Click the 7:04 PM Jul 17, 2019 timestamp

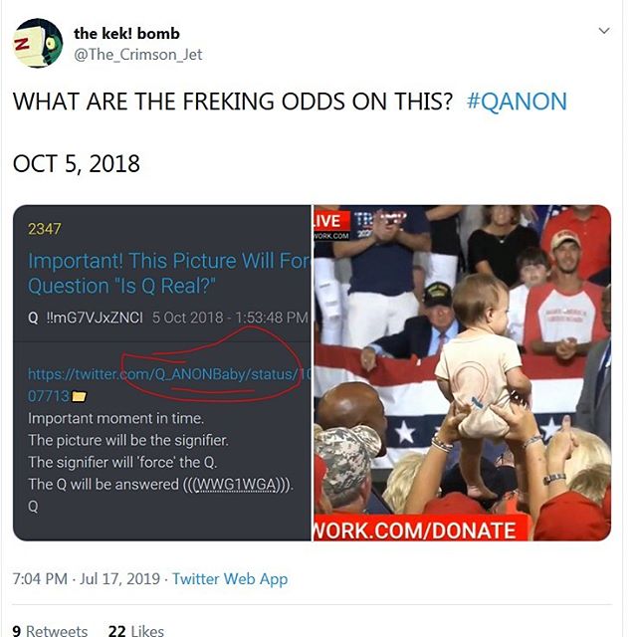tap(87, 579)
